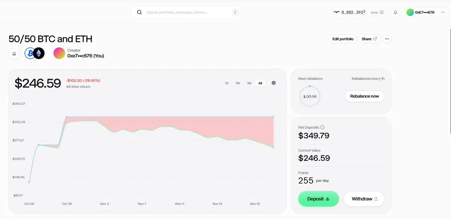Click the Ethereum token icon

[x=39, y=54]
